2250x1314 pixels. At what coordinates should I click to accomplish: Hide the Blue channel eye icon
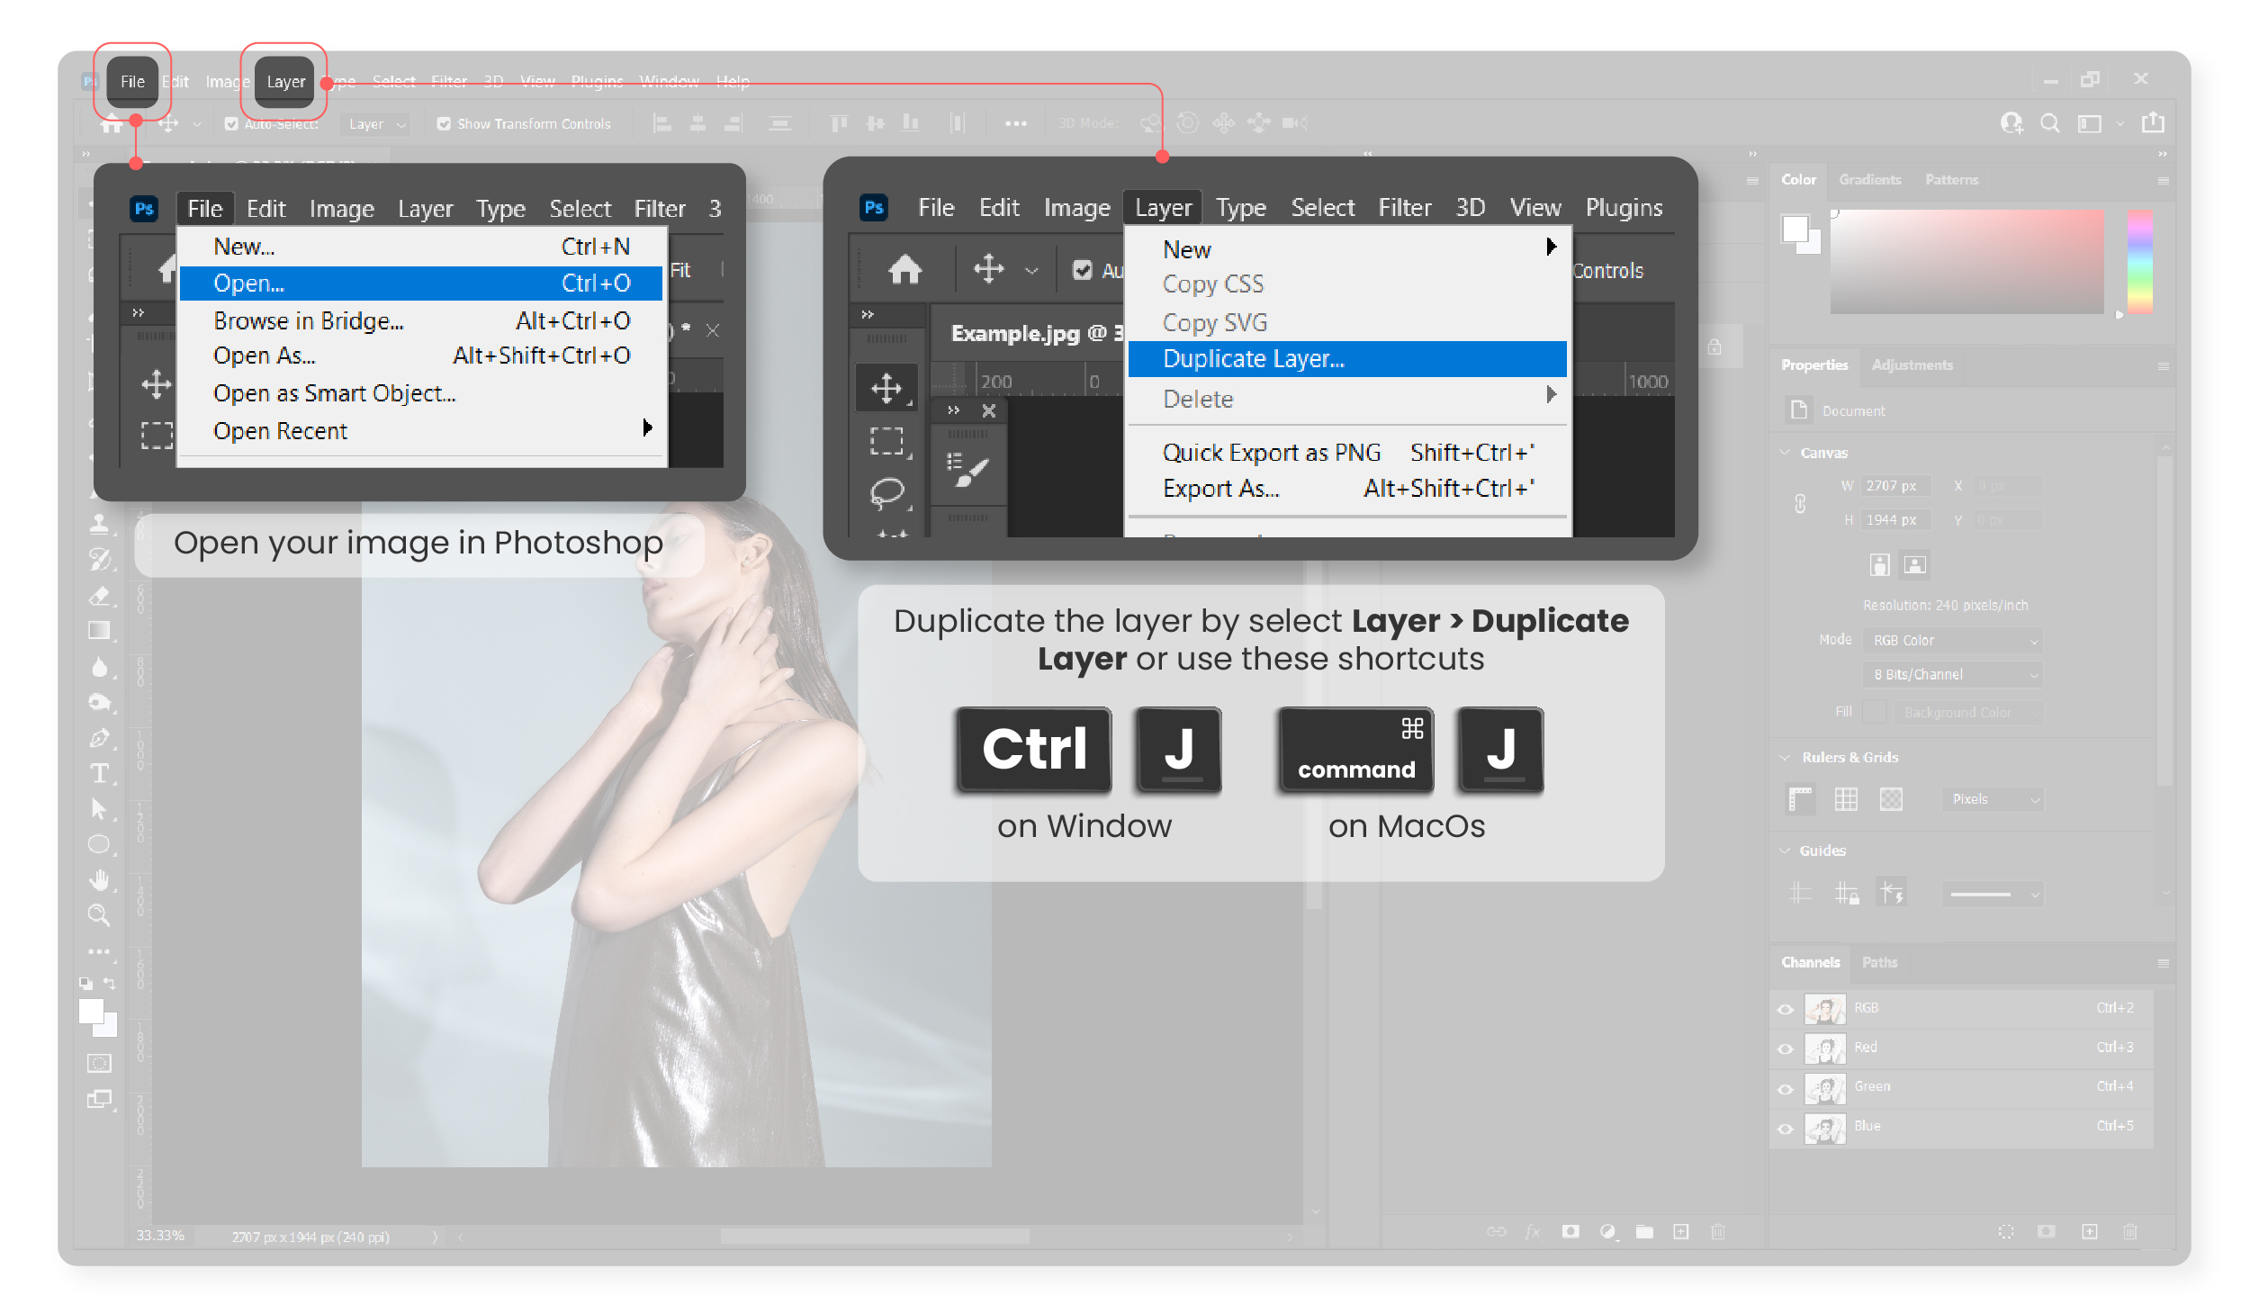coord(1786,1128)
